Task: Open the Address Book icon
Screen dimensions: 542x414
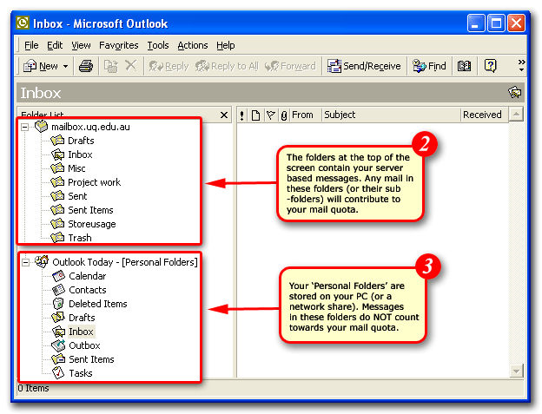Action: coord(464,66)
